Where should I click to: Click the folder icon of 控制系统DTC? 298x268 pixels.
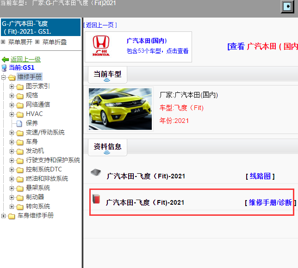click(20, 170)
